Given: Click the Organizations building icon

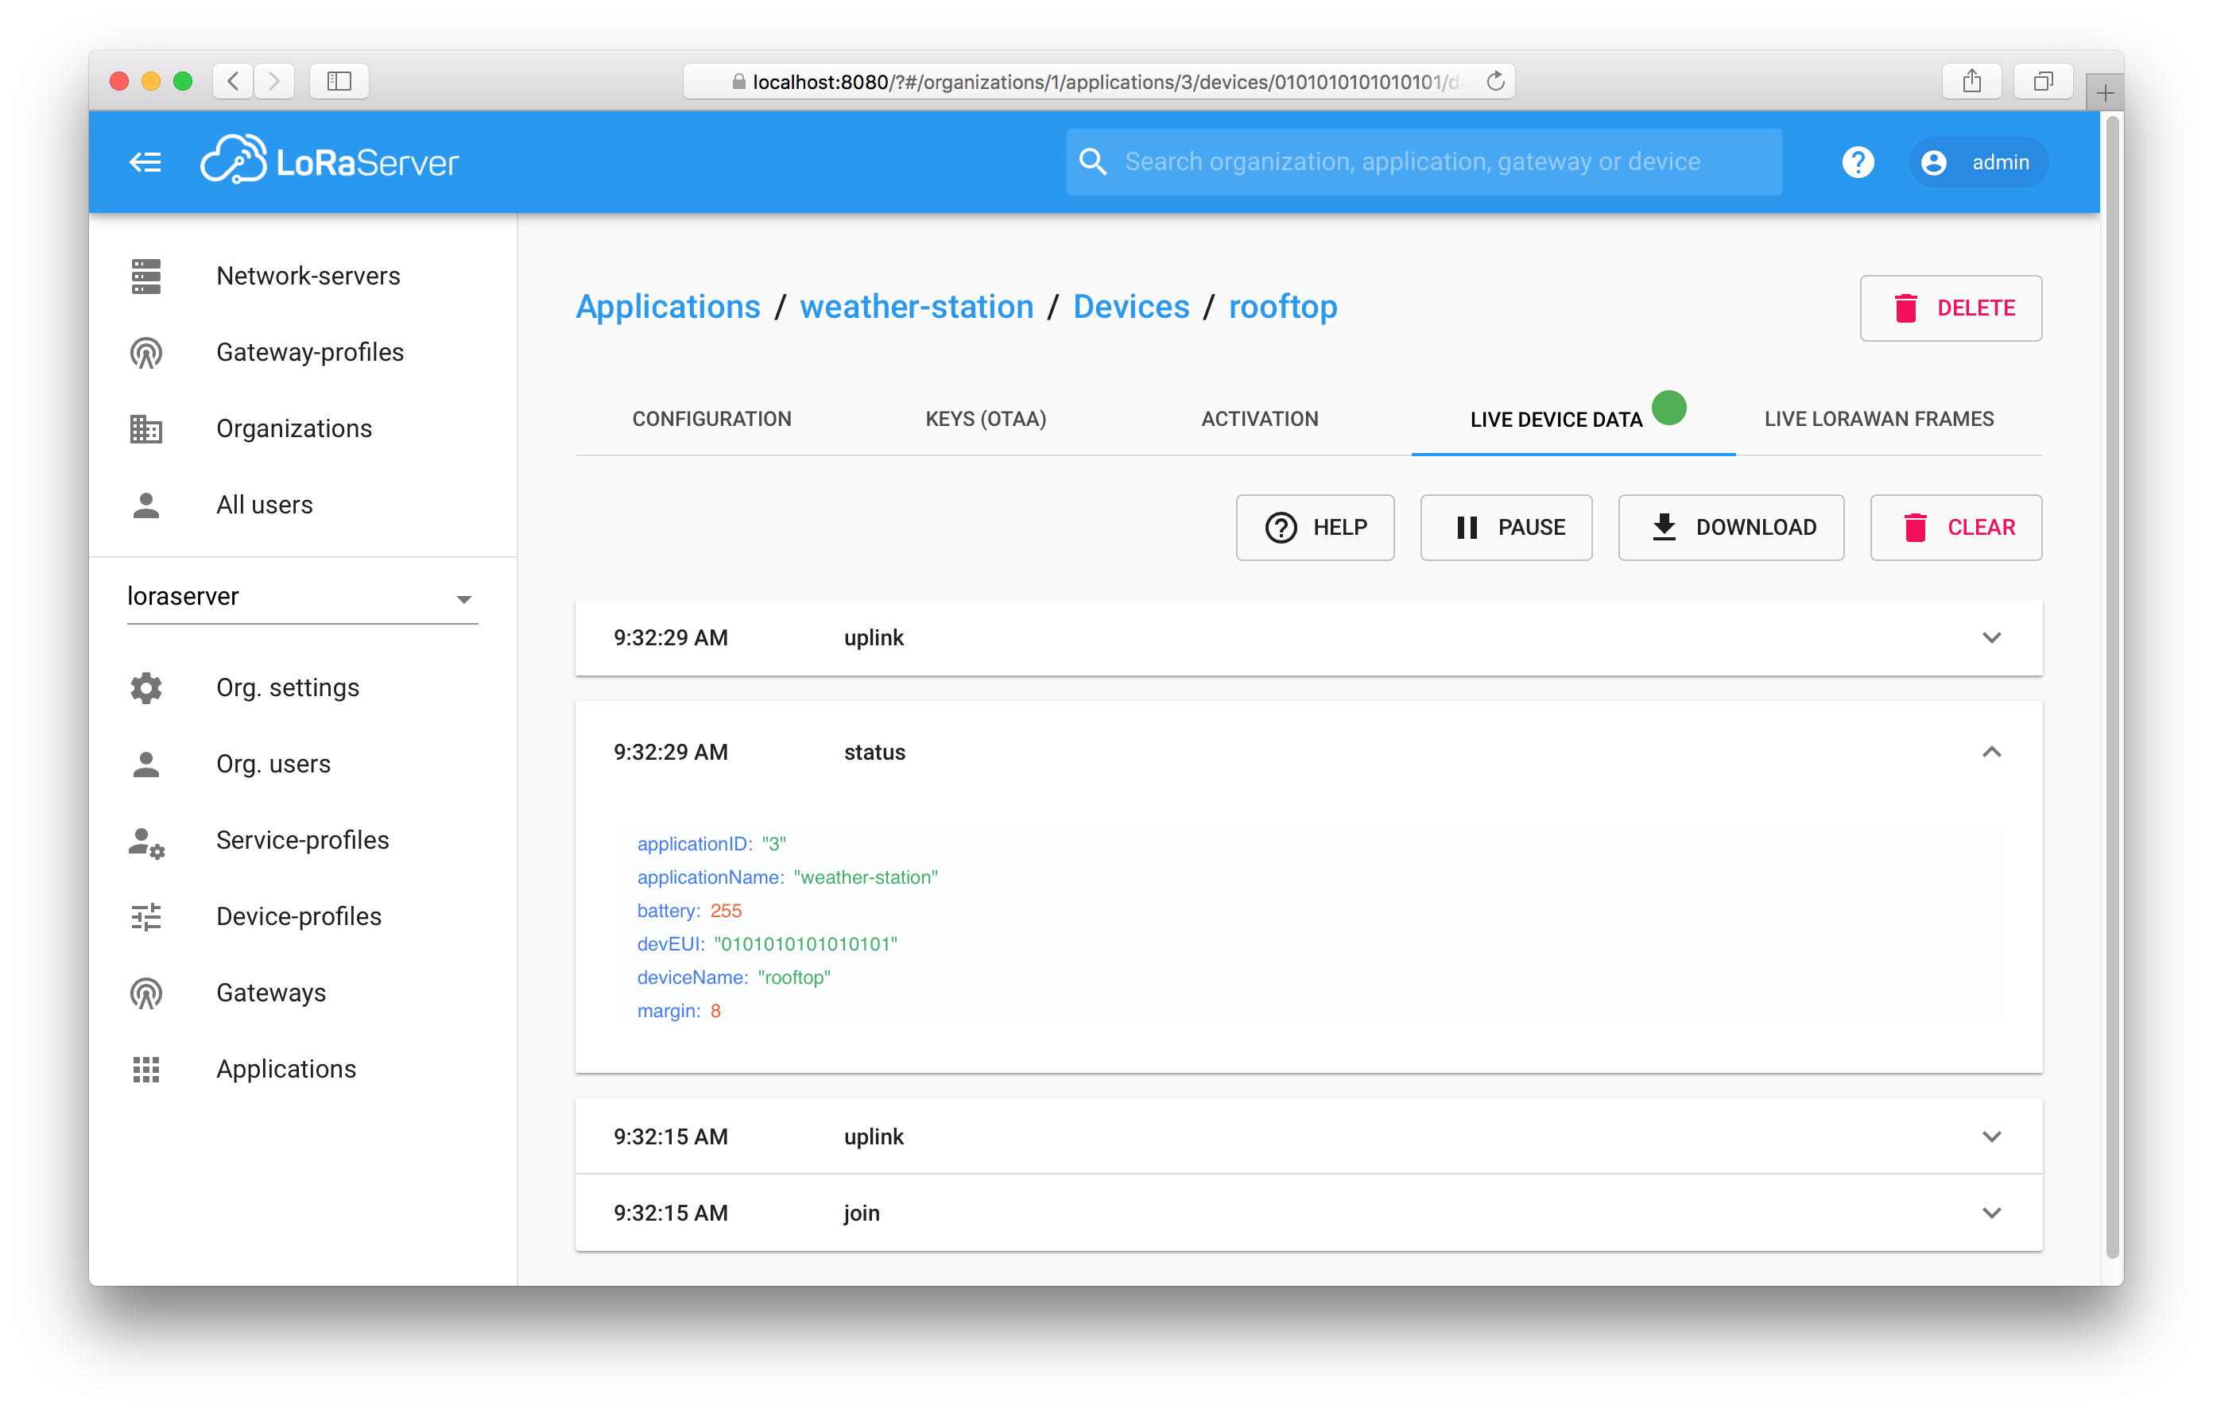Looking at the screenshot, I should [x=146, y=429].
